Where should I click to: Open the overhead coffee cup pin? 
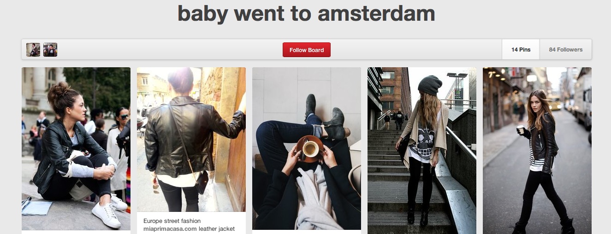coord(307,149)
